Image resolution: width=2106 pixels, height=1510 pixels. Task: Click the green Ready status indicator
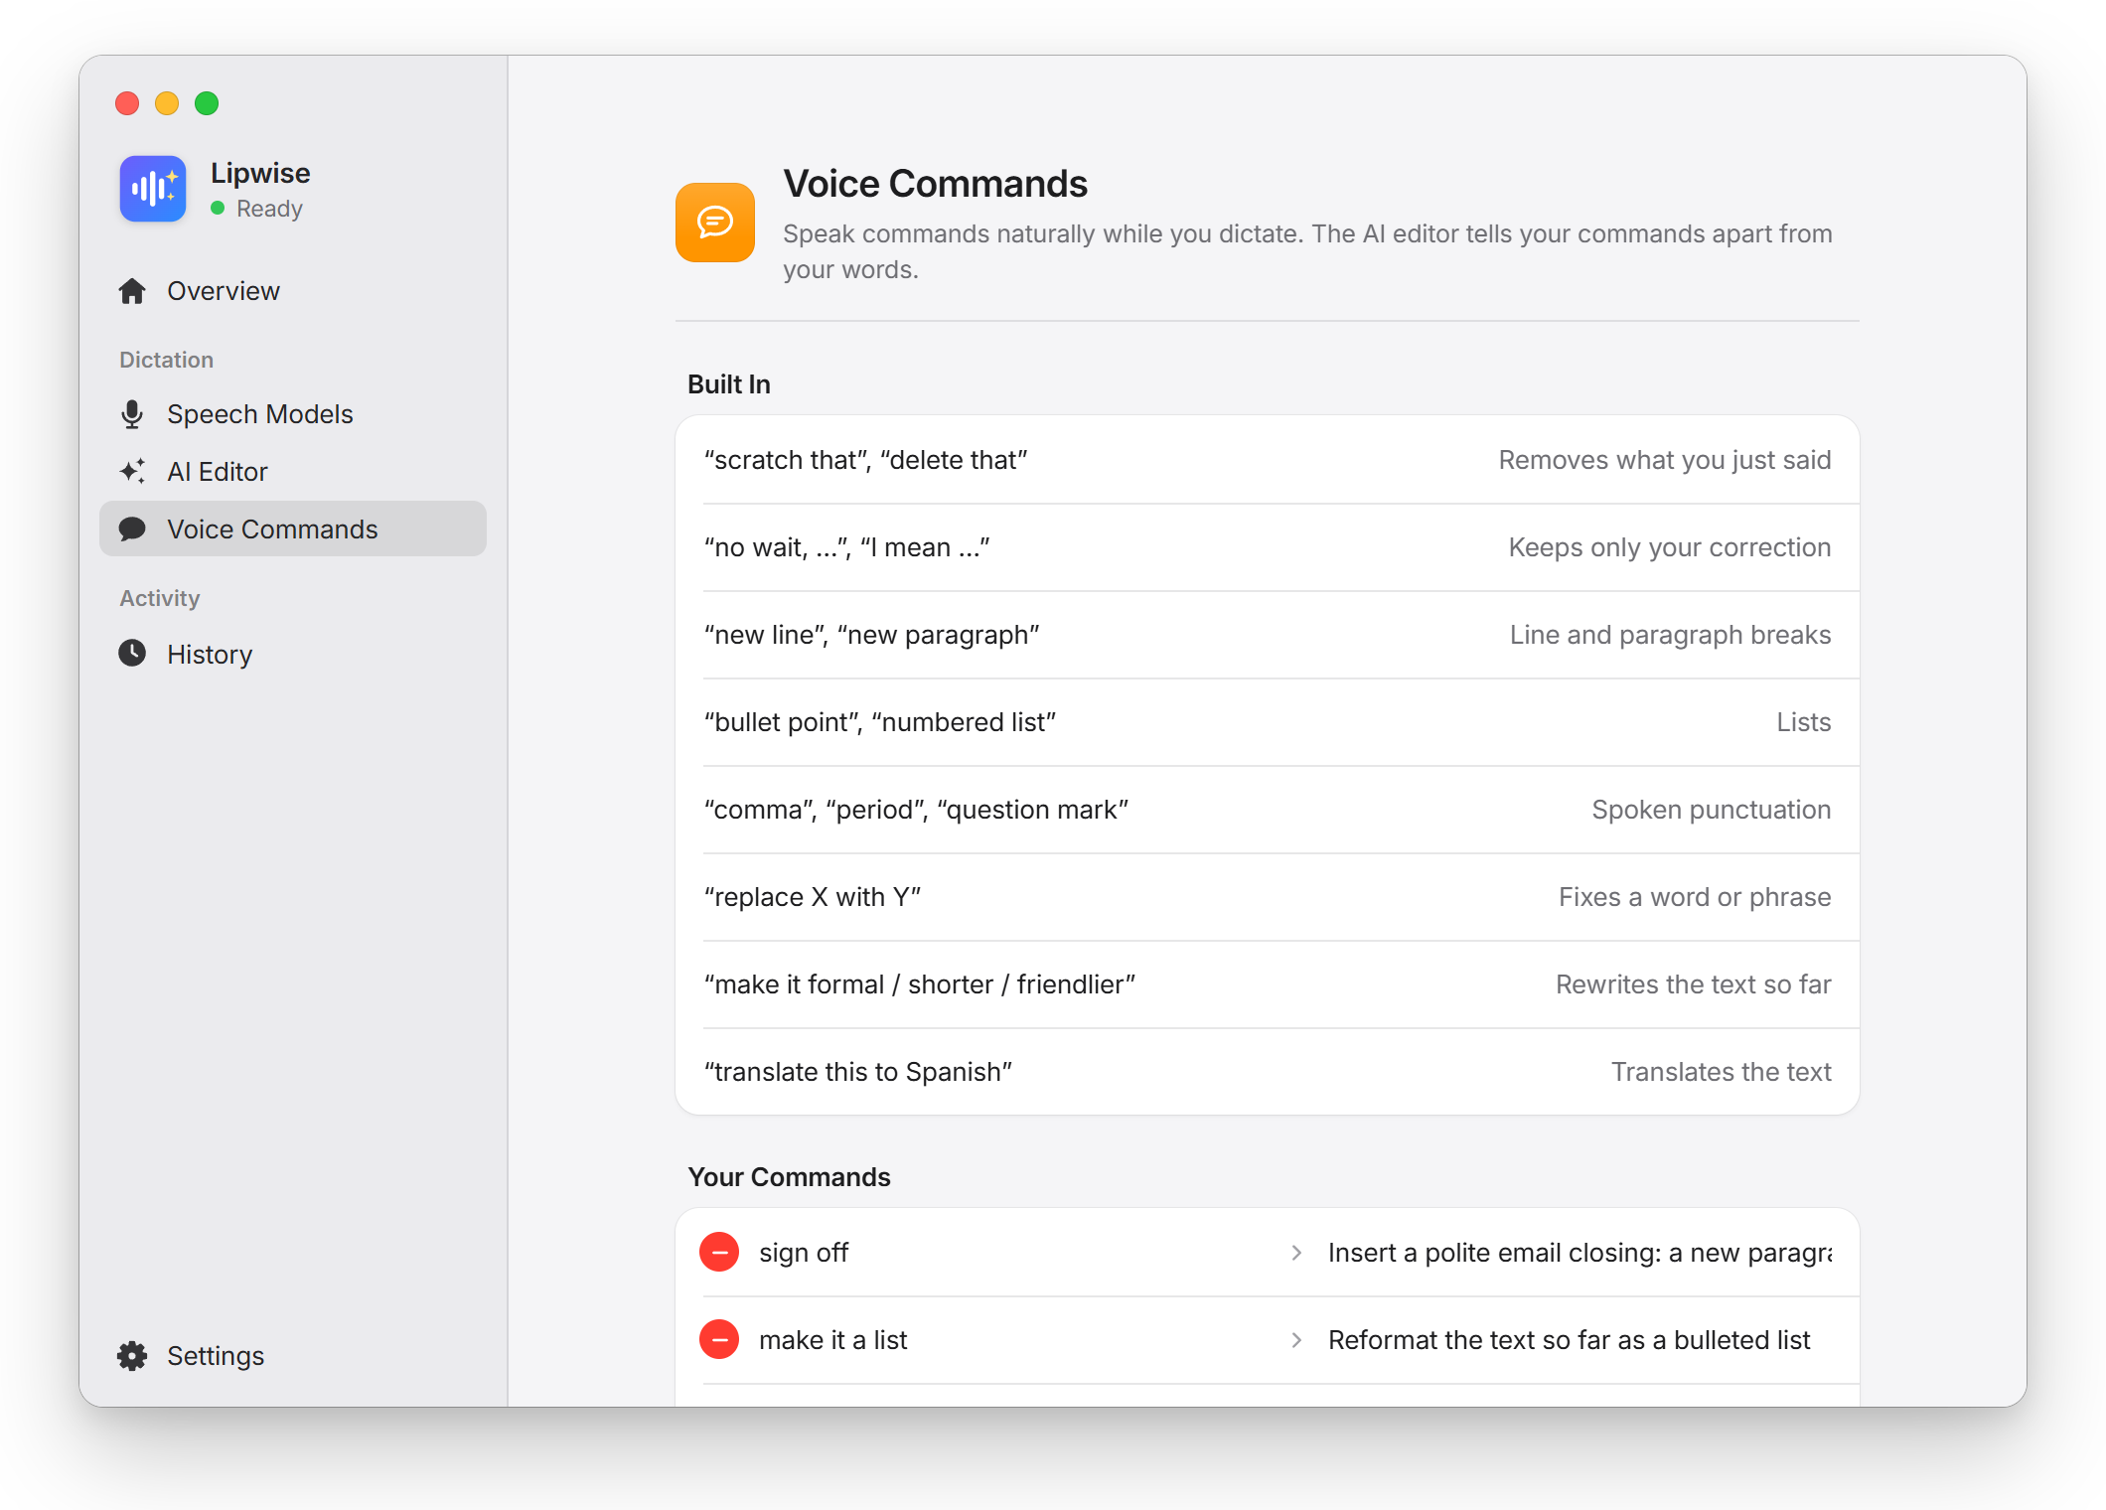click(x=218, y=209)
